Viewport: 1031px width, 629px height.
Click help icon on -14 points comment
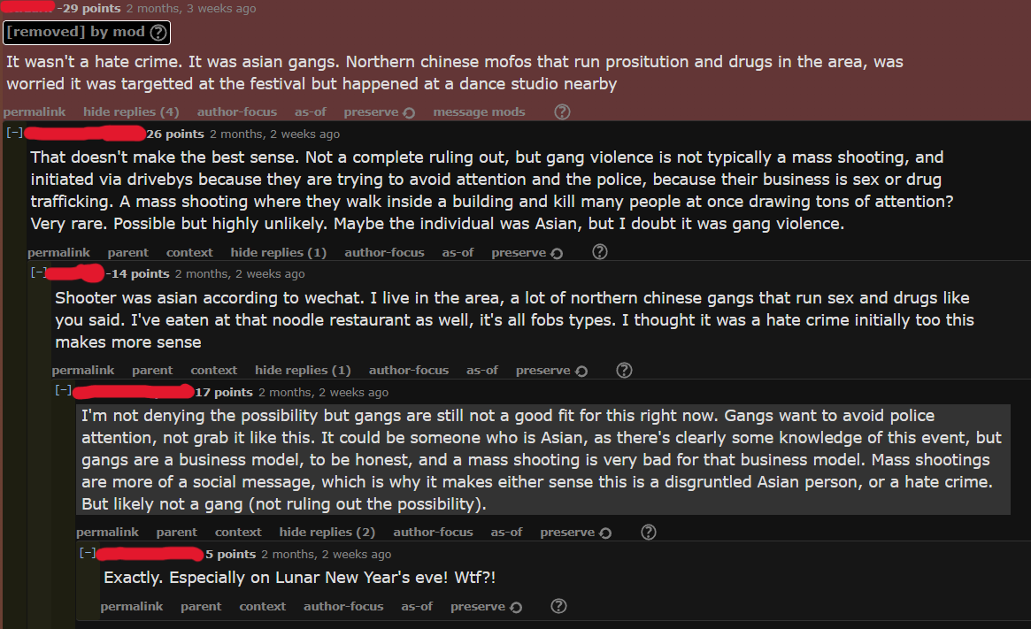tap(624, 370)
